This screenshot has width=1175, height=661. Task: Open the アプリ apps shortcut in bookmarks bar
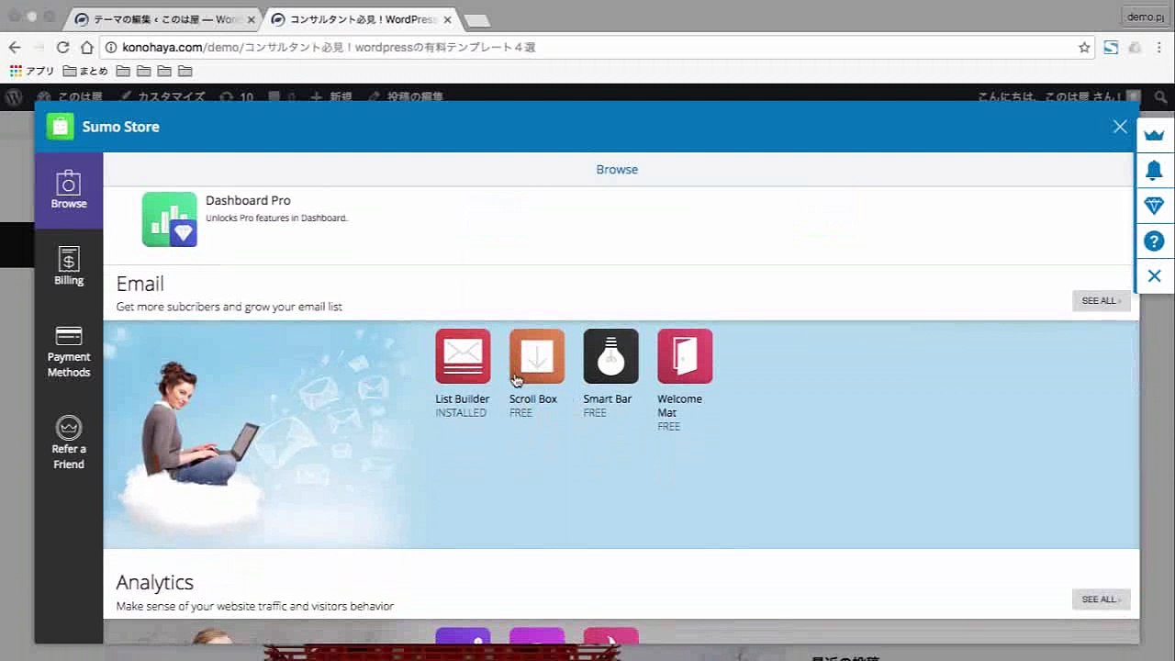(32, 71)
